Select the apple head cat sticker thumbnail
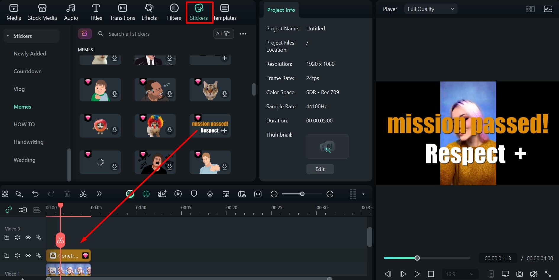 100,126
